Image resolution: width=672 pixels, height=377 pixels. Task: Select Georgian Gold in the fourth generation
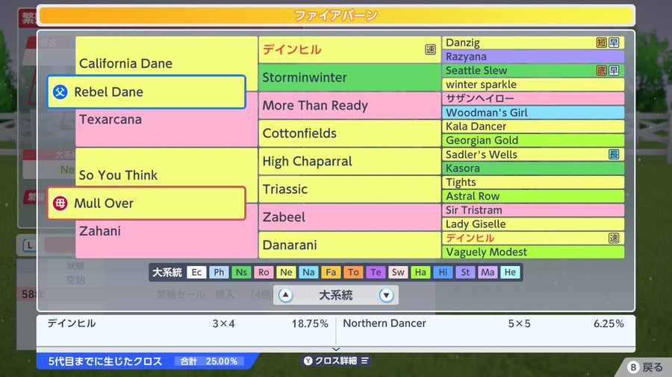click(x=533, y=140)
